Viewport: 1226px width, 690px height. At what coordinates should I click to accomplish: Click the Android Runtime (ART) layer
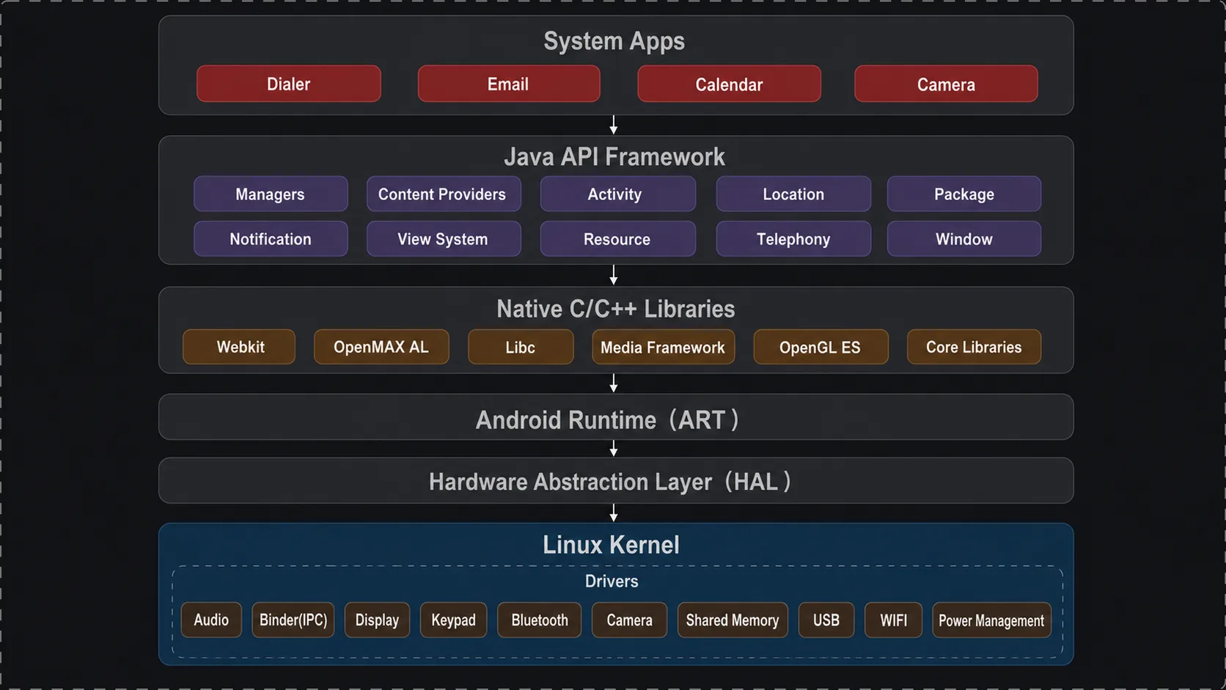click(616, 417)
